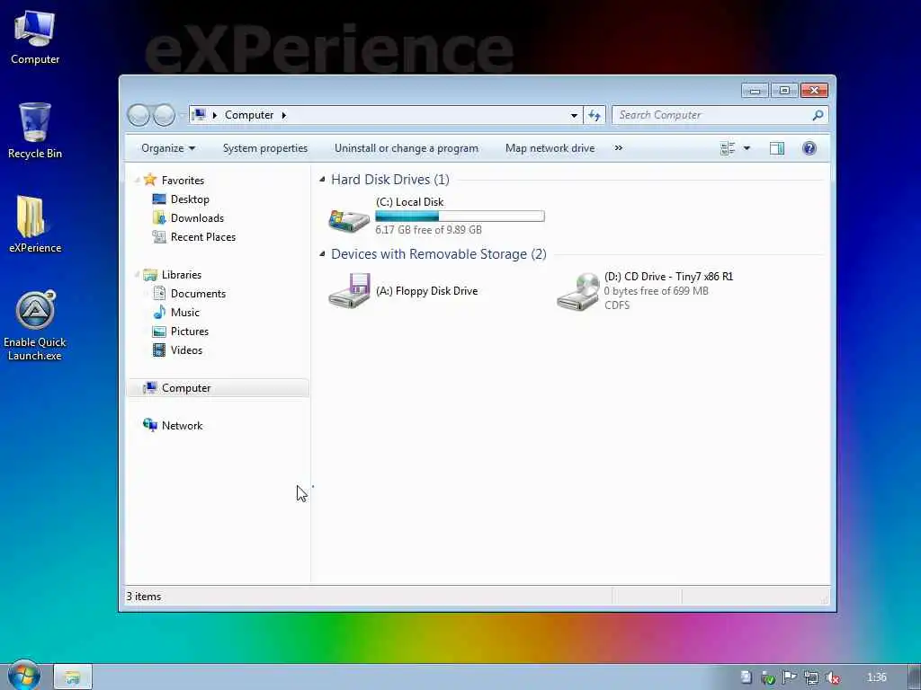Open the Windows Start orb
Viewport: 921px width, 690px height.
click(23, 676)
